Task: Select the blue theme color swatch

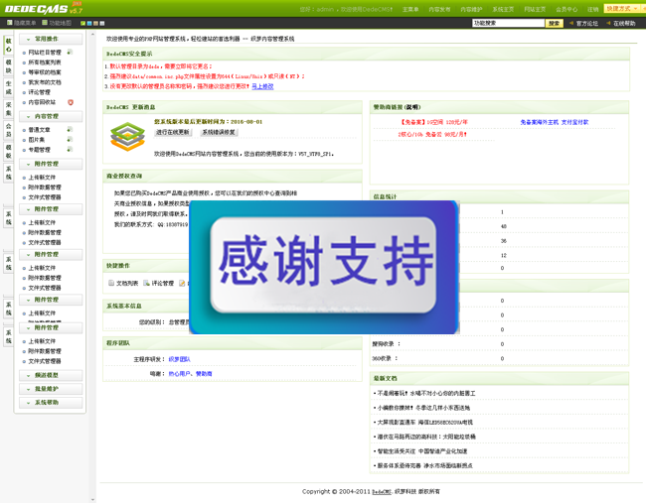Action: click(x=89, y=24)
